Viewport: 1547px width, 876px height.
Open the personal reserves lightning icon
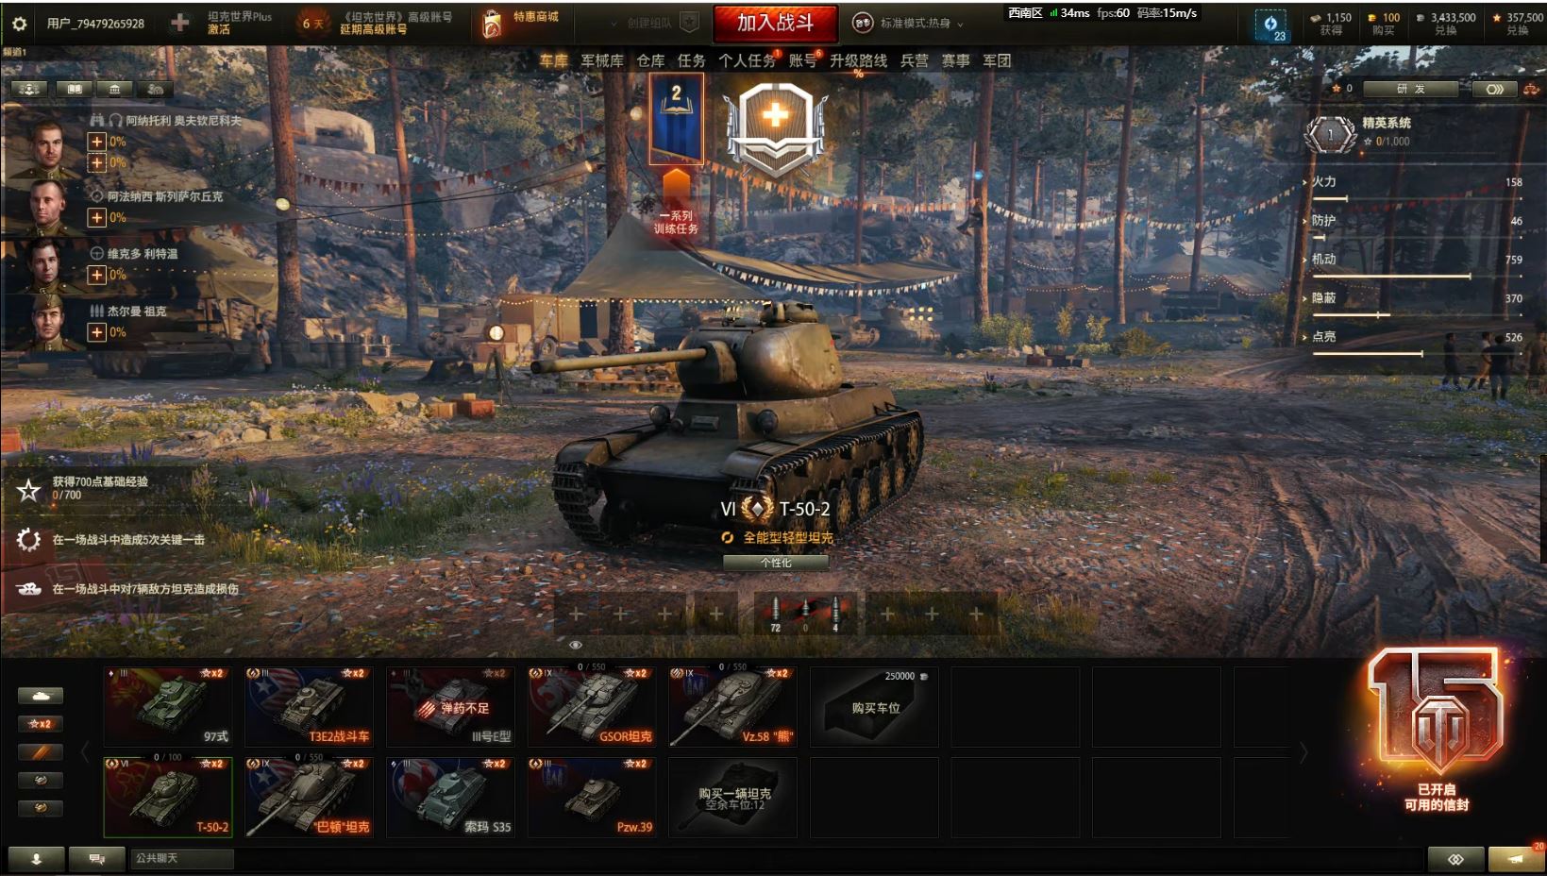[1270, 25]
